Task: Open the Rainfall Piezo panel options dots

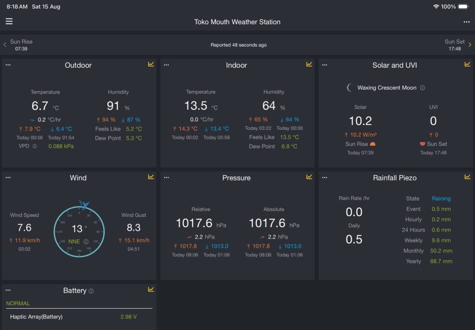Action: [x=324, y=177]
